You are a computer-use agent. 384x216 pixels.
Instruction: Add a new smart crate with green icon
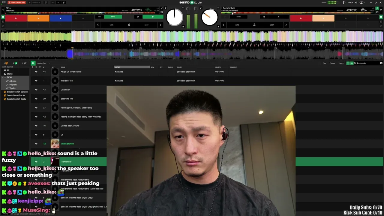click(x=15, y=63)
